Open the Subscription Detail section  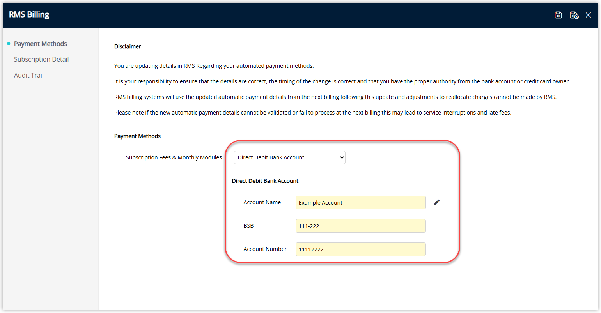click(x=41, y=59)
